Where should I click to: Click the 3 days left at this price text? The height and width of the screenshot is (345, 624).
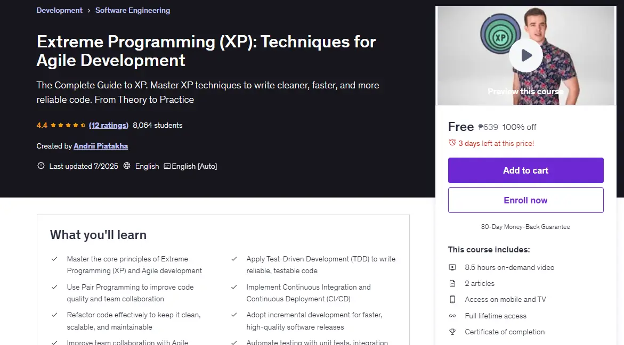496,144
